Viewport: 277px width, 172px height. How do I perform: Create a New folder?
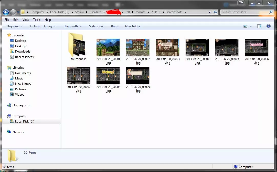[133, 26]
